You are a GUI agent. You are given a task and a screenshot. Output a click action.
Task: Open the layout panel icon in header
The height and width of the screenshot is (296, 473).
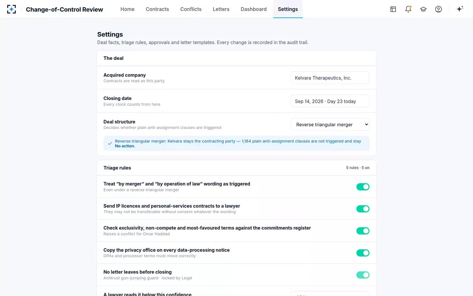[393, 9]
